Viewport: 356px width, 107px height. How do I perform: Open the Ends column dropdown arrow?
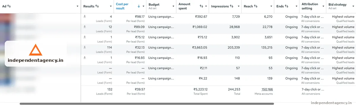pyautogui.click(x=296, y=6)
